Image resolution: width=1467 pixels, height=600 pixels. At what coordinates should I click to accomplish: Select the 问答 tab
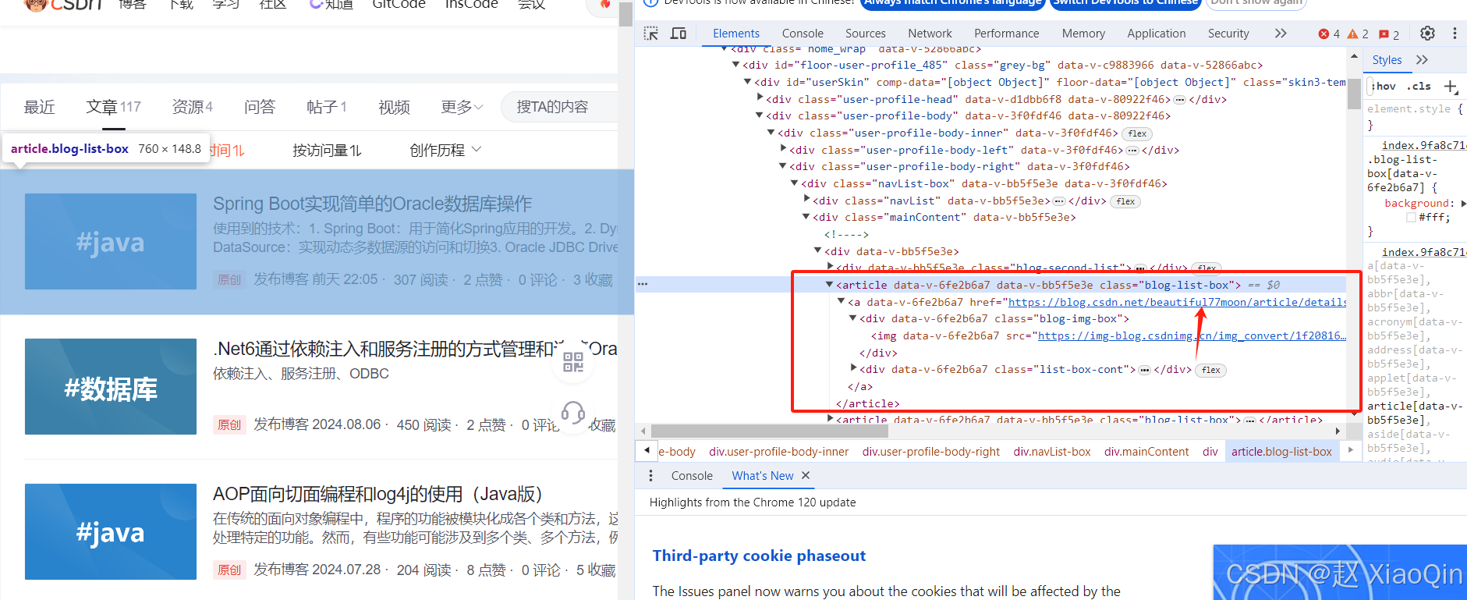[x=260, y=107]
